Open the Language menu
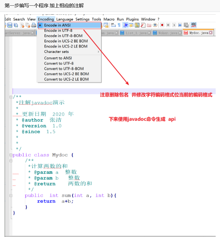 65,19
